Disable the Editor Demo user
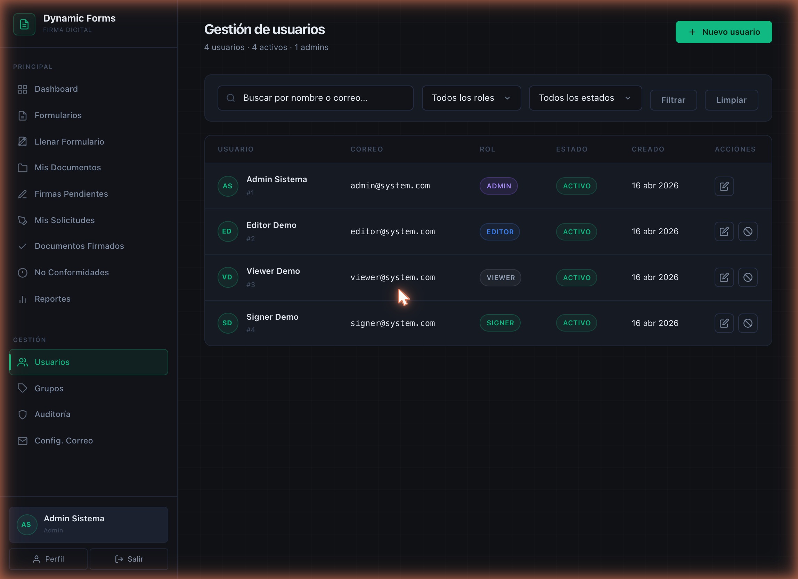798x579 pixels. (748, 231)
